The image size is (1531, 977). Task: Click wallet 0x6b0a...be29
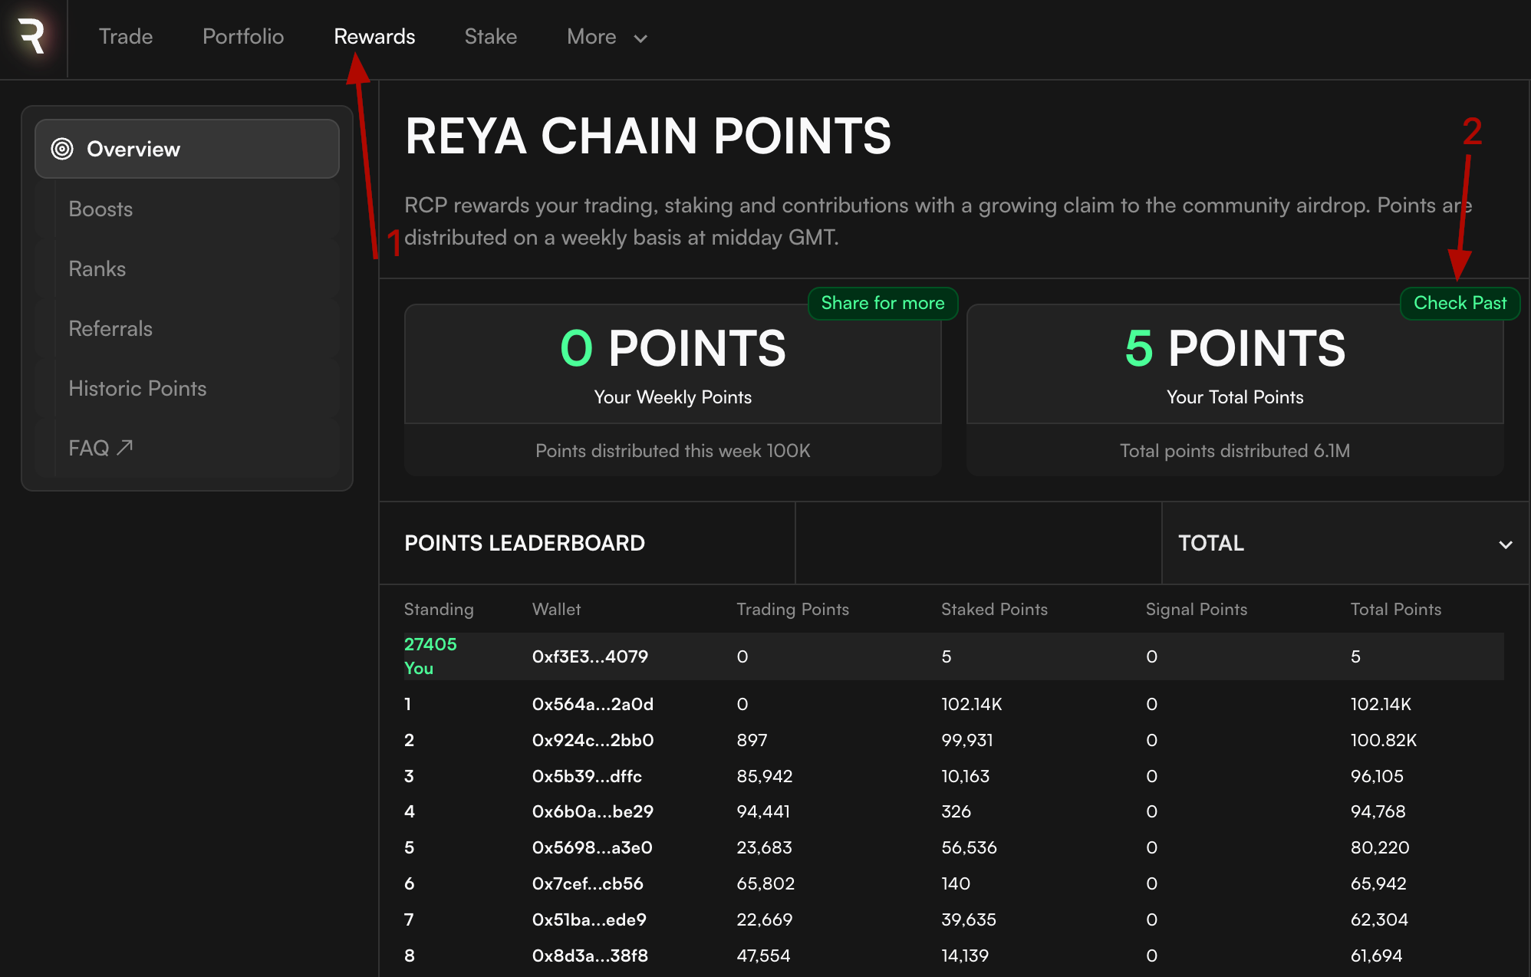pos(592,811)
